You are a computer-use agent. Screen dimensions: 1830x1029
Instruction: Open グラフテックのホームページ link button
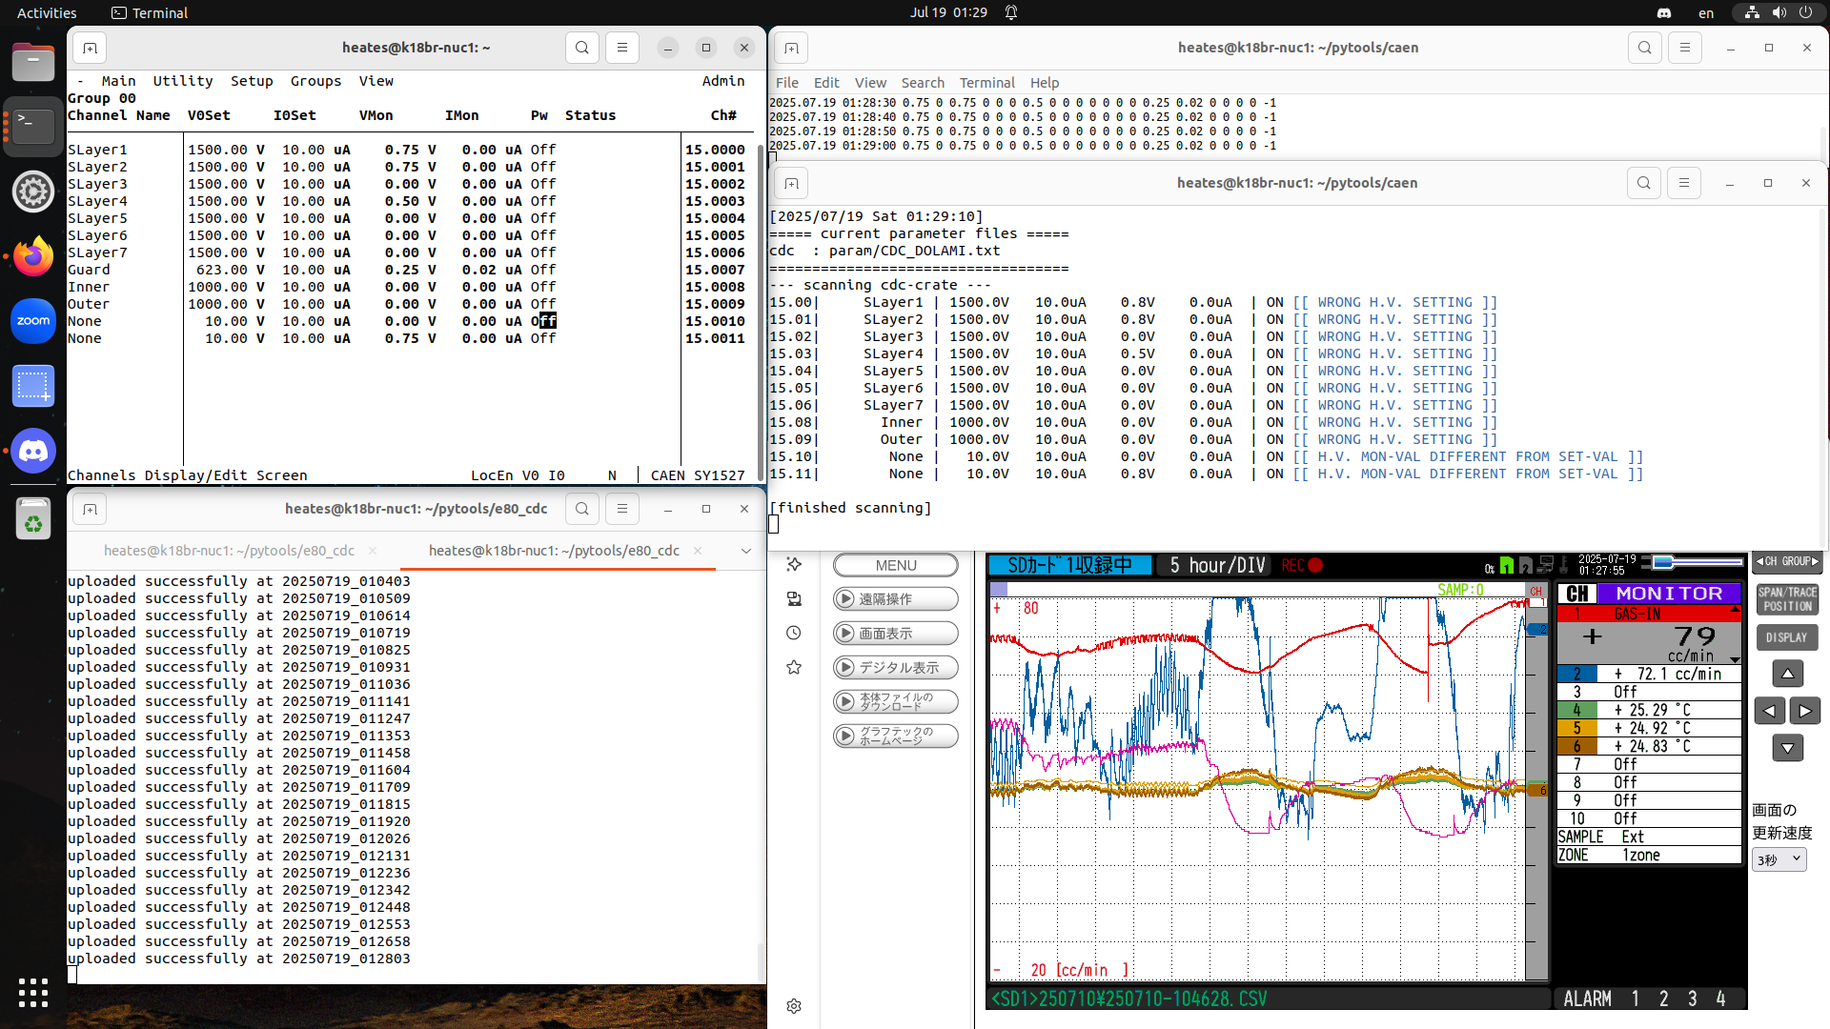(896, 736)
